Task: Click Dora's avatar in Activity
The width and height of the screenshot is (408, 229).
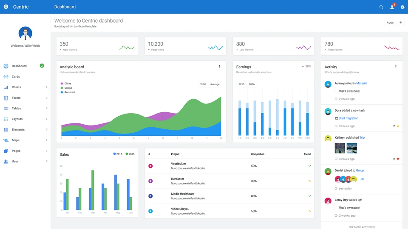Action: click(328, 112)
